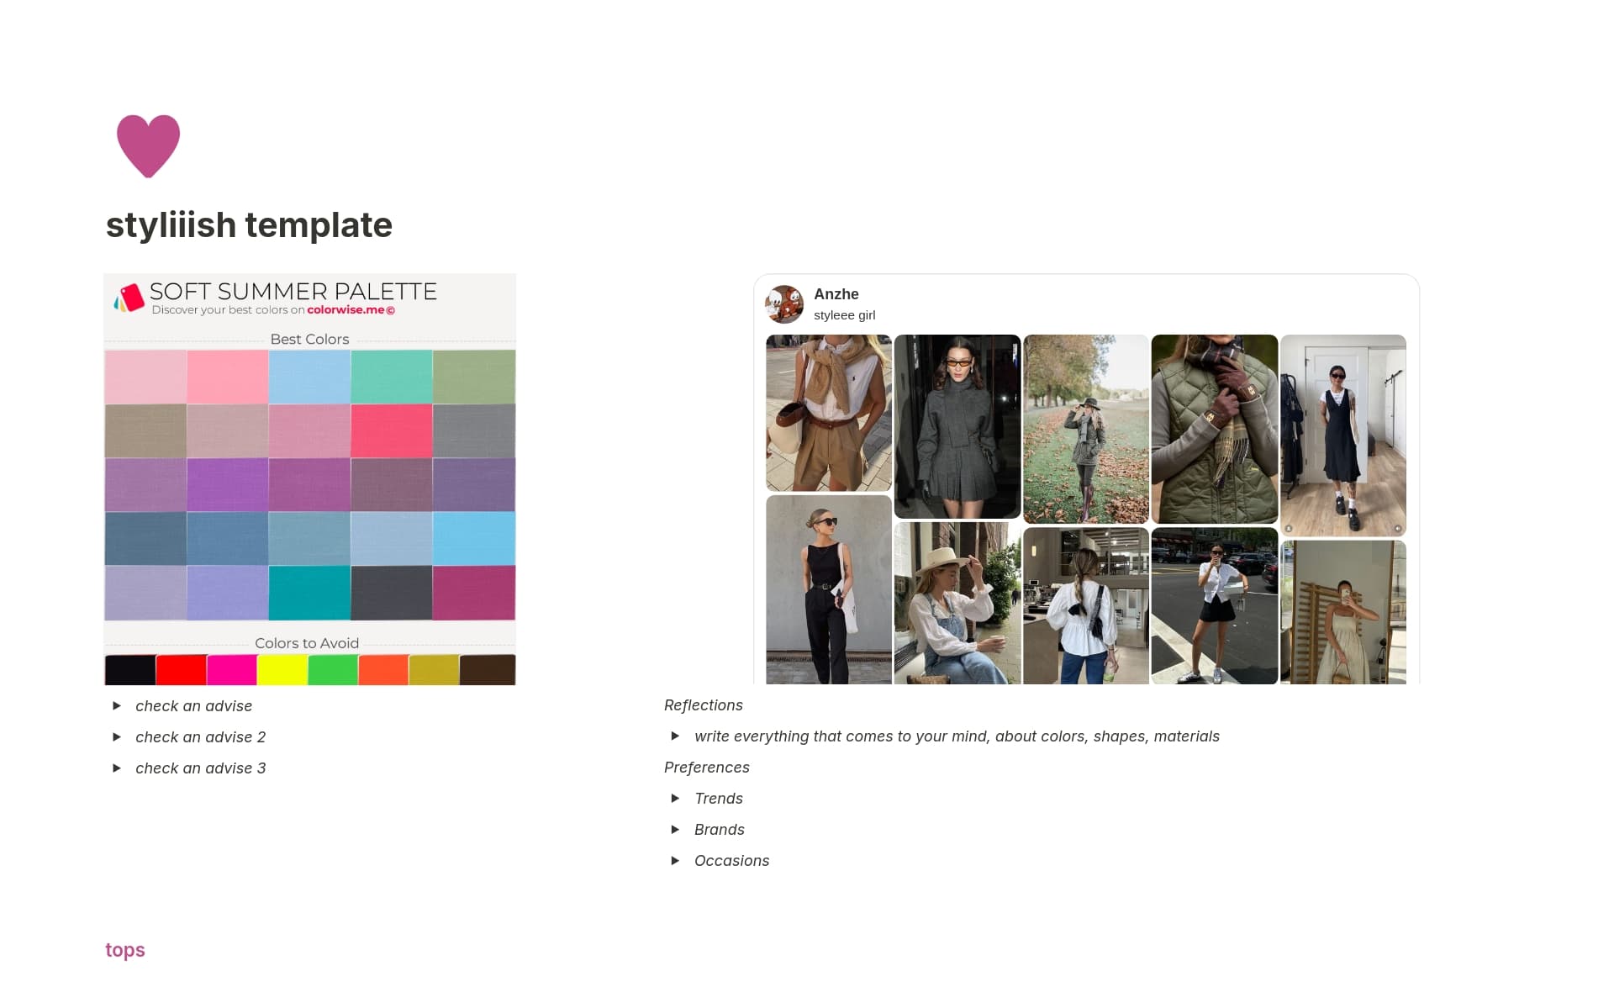Open the green quilted vest pin thumbnail
Image resolution: width=1614 pixels, height=1008 pixels.
coord(1214,429)
